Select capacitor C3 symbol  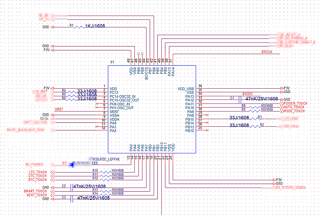tap(72, 199)
